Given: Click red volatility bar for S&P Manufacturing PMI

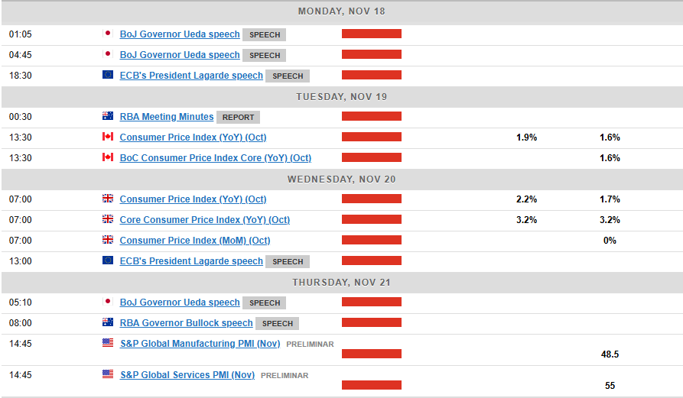Looking at the screenshot, I should (x=371, y=354).
